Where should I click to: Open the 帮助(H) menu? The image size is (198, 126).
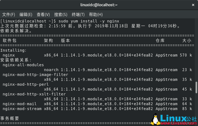(x=96, y=15)
